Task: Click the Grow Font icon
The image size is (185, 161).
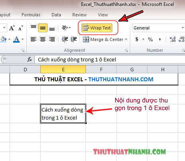Action: 12,28
